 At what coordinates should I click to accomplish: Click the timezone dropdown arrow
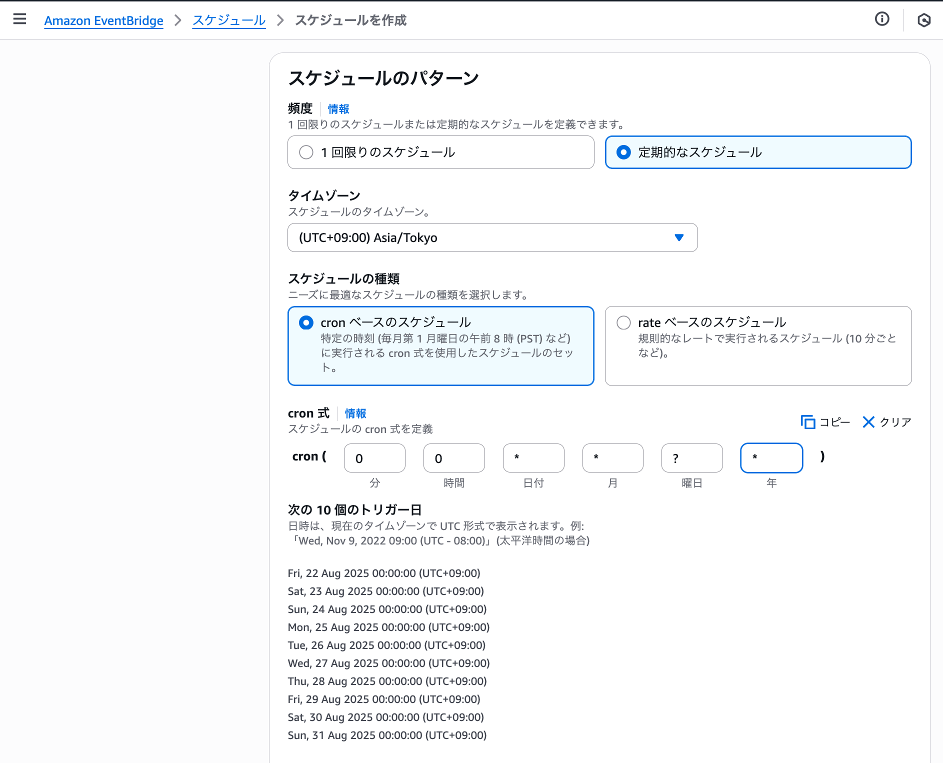point(678,237)
